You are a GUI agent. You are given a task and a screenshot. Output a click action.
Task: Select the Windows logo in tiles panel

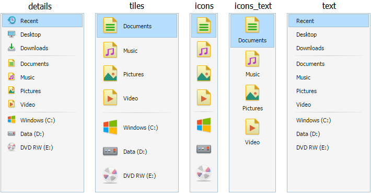pos(110,127)
